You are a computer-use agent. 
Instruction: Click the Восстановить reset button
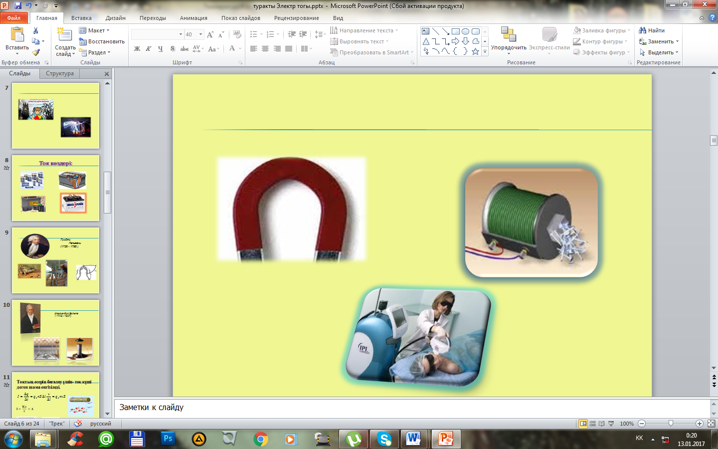[102, 41]
